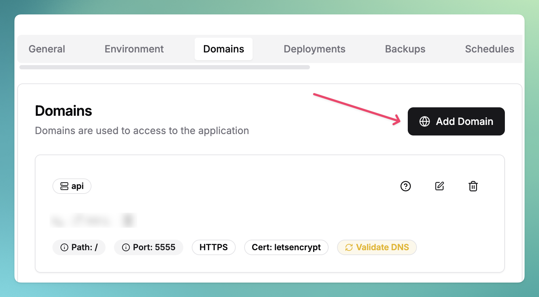Switch to the General tab

pos(47,49)
